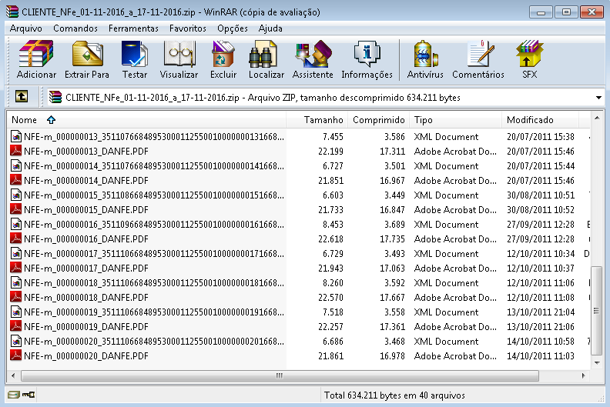Click the size value 22.199
Viewport: 610px width, 407px height.
click(330, 151)
